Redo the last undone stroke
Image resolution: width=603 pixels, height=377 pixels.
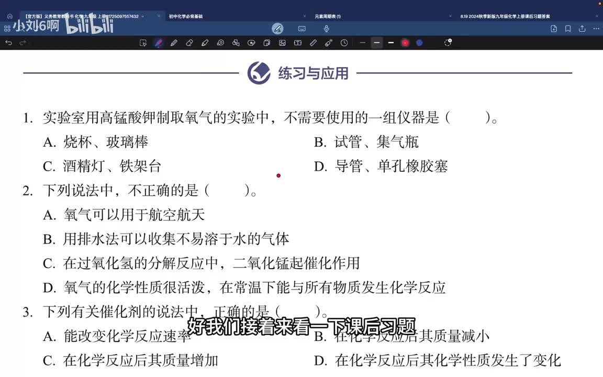(x=23, y=43)
